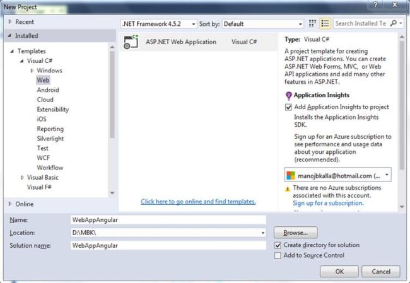
Task: Open the Sort by Default dropdown
Action: click(263, 24)
